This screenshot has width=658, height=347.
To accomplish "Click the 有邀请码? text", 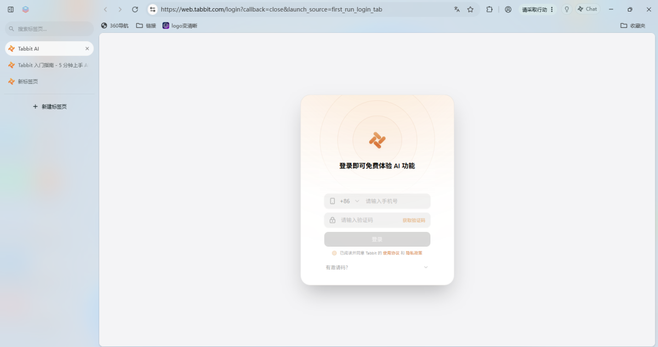I will pyautogui.click(x=337, y=268).
